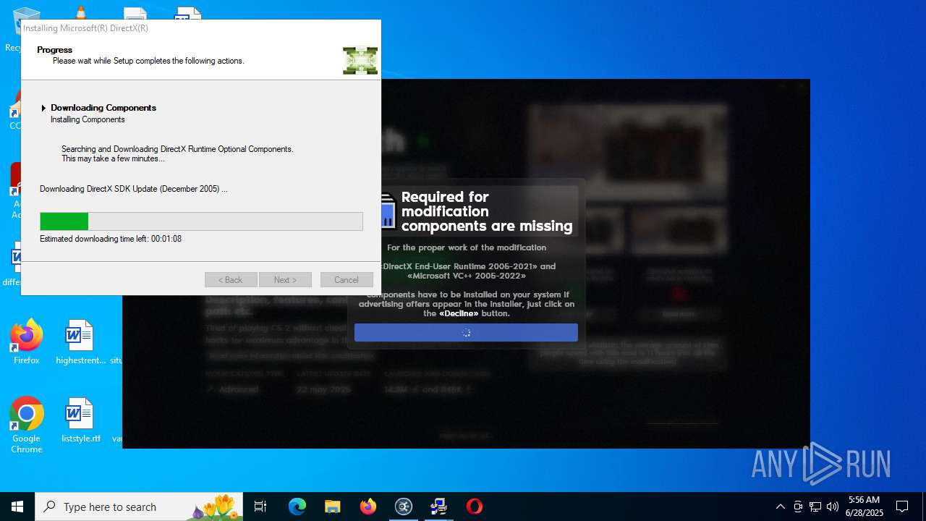This screenshot has height=521, width=926.
Task: Click the disabled Next button in DirectX setup
Action: click(284, 280)
